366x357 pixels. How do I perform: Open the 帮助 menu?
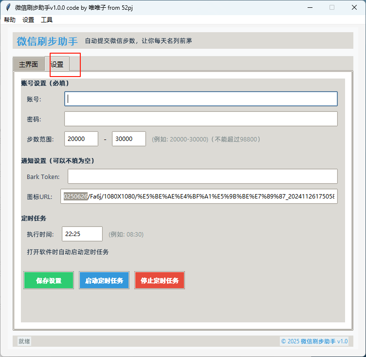[x=10, y=20]
